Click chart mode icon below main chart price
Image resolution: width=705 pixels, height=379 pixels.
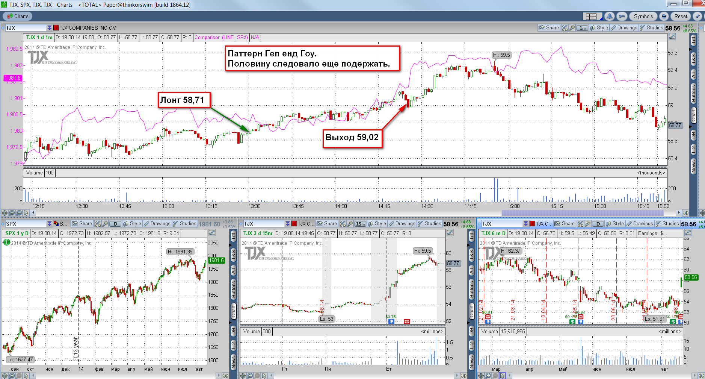[672, 37]
